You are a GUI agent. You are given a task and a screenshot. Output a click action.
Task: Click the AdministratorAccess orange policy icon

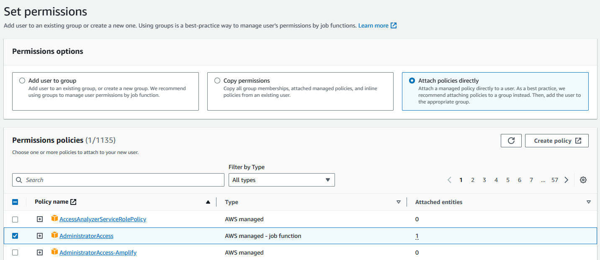(x=54, y=235)
